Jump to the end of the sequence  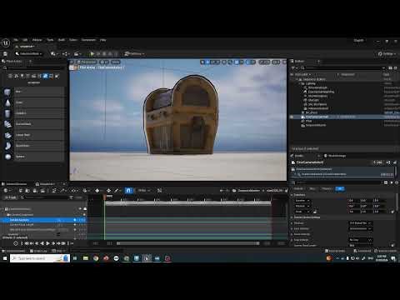[64, 243]
